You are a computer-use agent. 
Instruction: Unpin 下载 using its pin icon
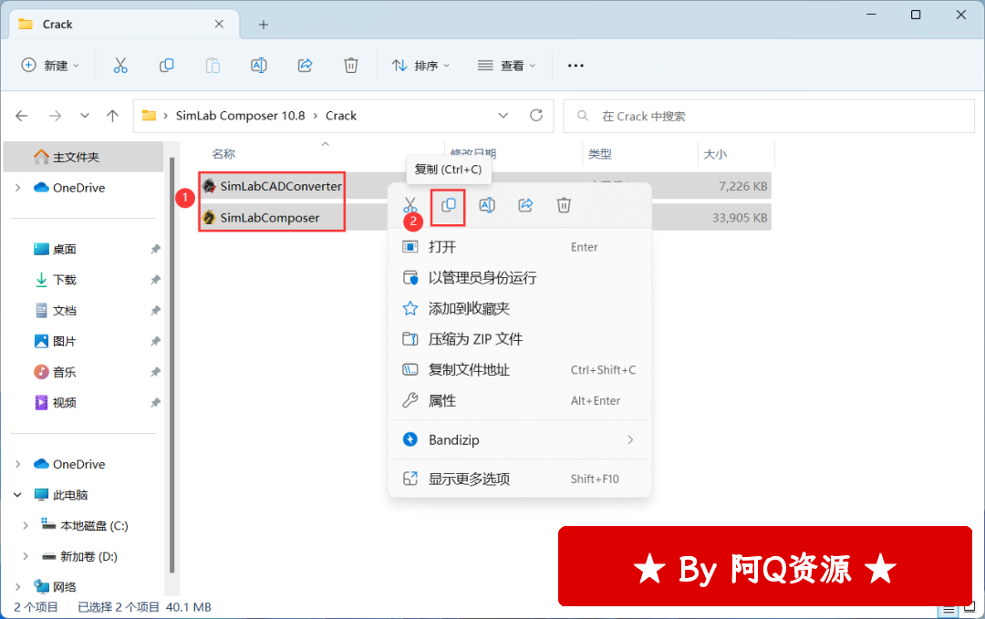coord(155,280)
